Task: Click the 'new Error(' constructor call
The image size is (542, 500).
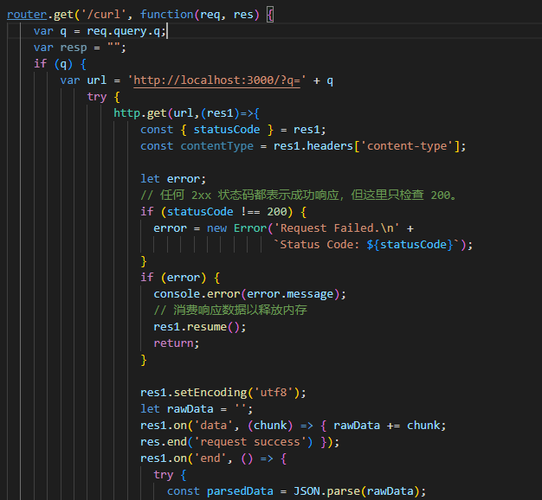Action: tap(240, 228)
